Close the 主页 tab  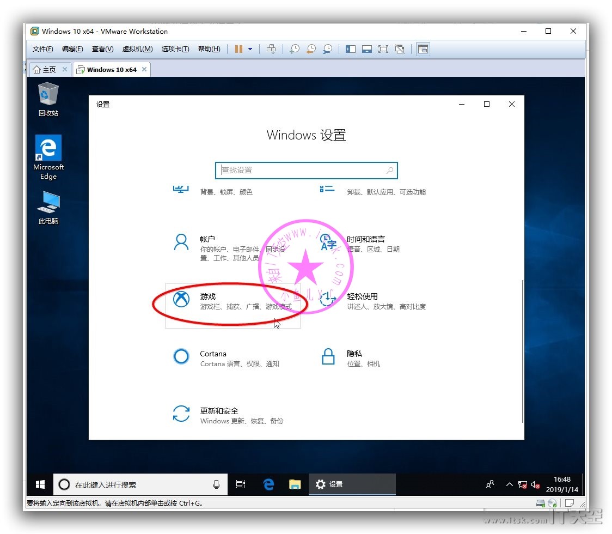click(x=65, y=70)
